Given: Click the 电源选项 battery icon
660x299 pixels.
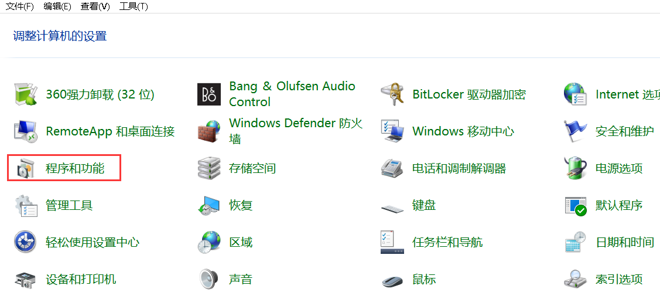Looking at the screenshot, I should 576,169.
